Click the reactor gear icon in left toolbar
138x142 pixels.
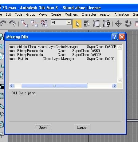click(2, 124)
